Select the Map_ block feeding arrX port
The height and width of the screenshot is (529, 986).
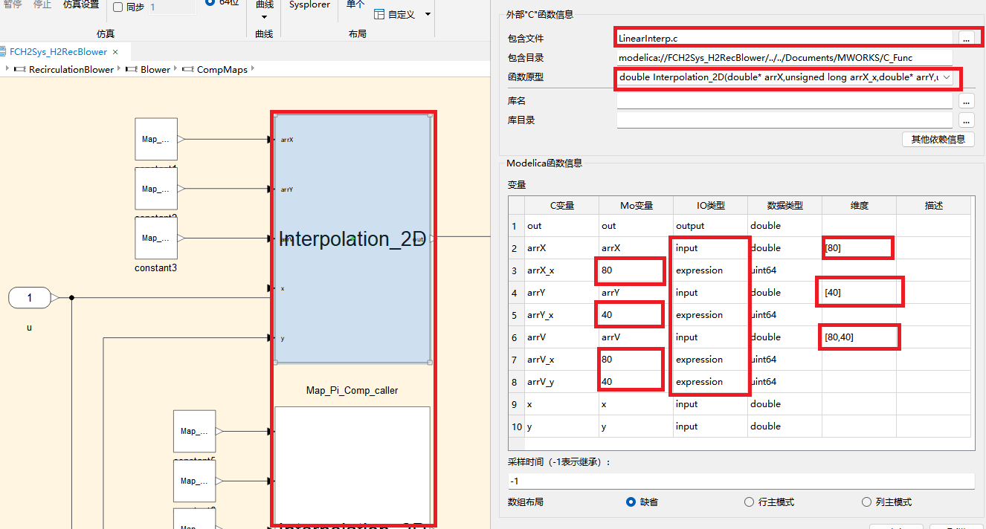coord(156,139)
